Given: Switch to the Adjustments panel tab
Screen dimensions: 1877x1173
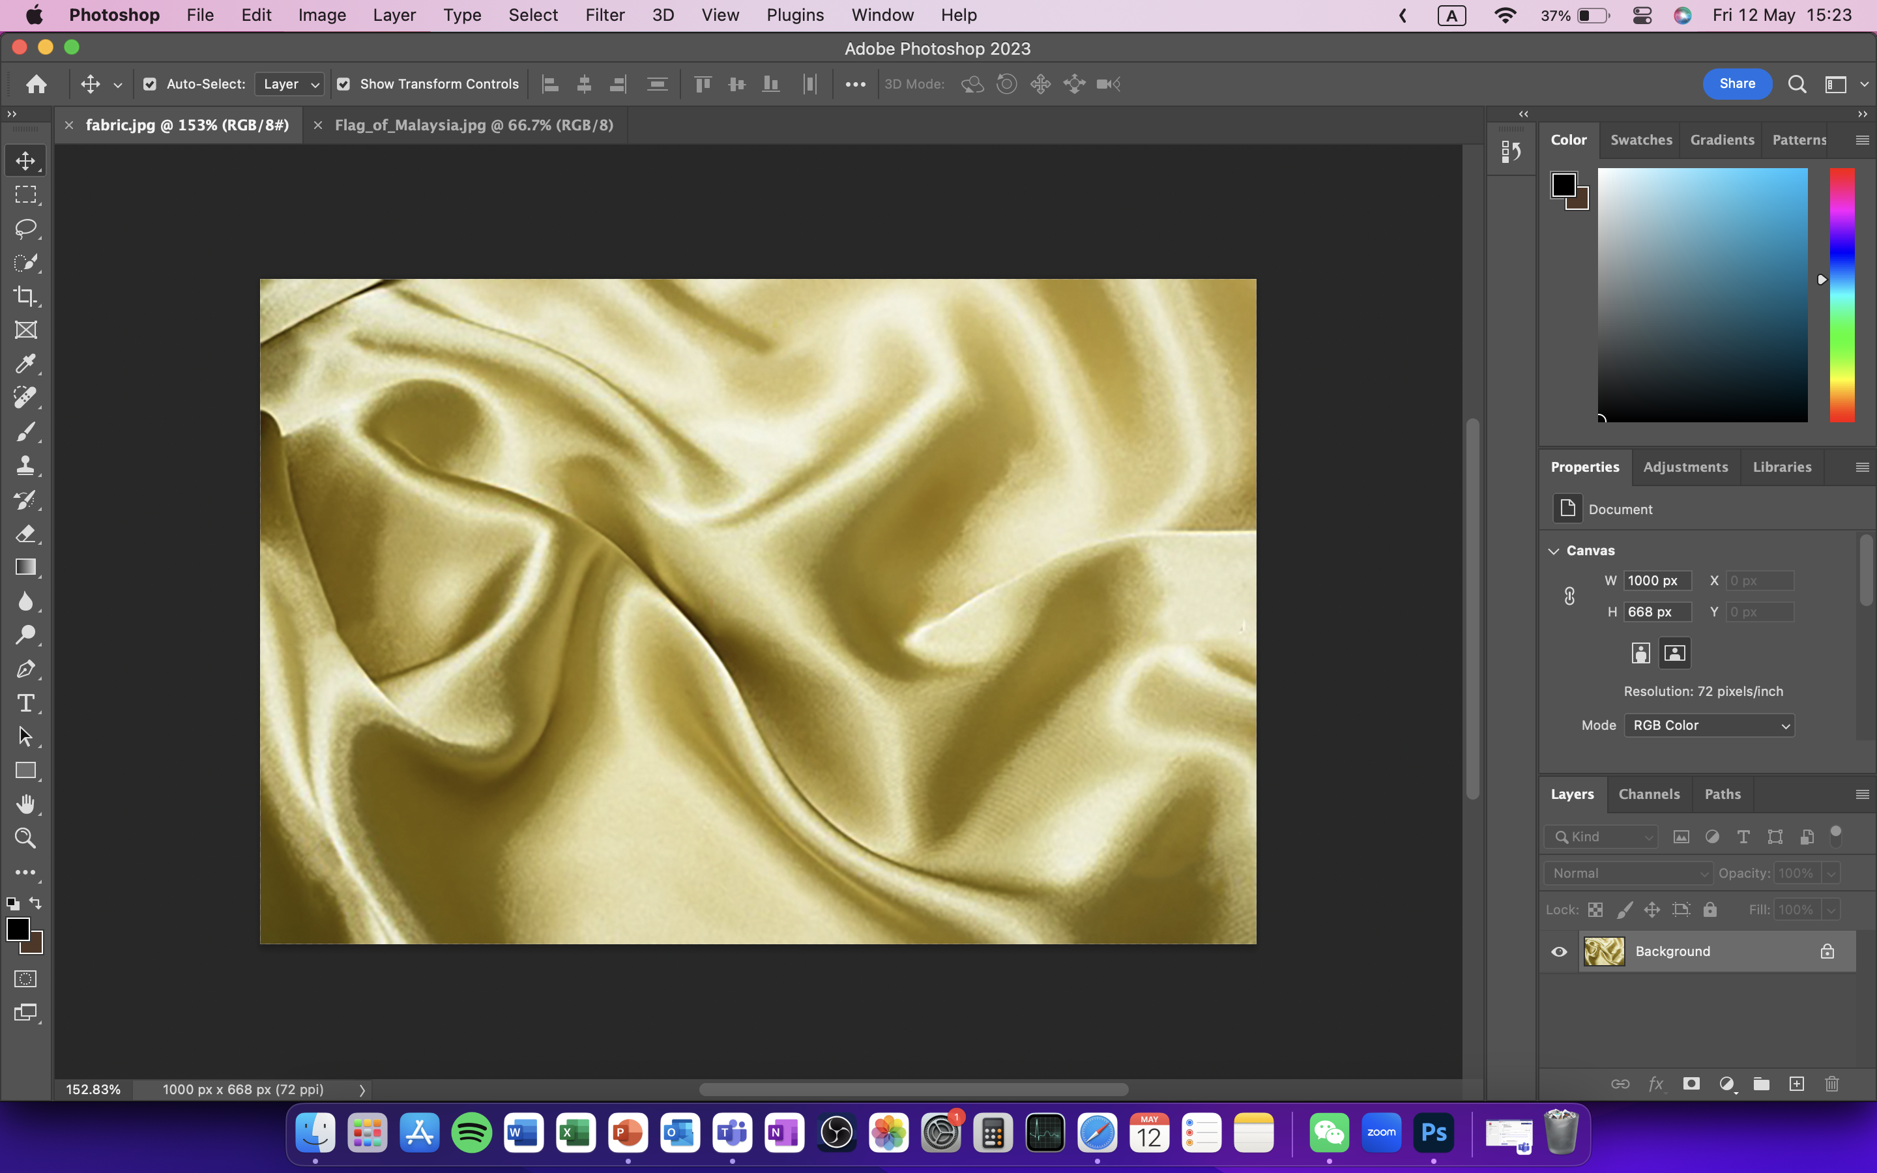Looking at the screenshot, I should pos(1685,467).
